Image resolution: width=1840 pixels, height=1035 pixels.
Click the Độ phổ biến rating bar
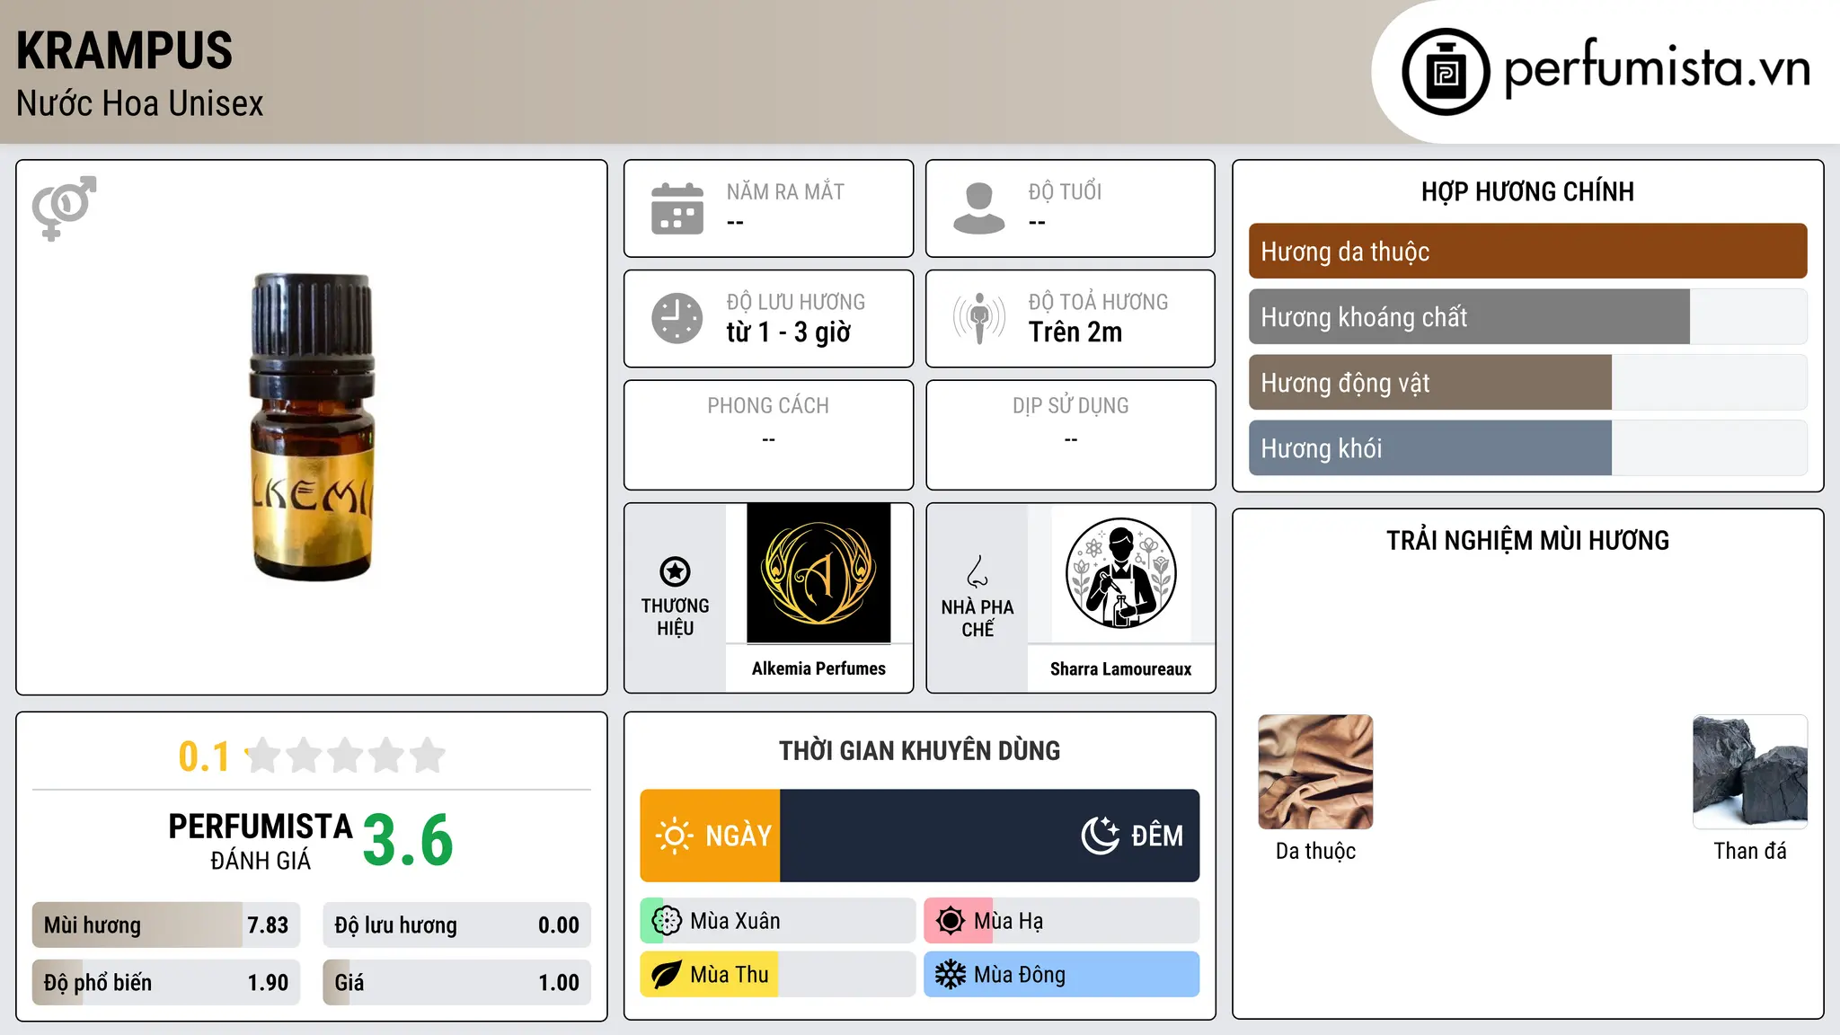tap(166, 983)
